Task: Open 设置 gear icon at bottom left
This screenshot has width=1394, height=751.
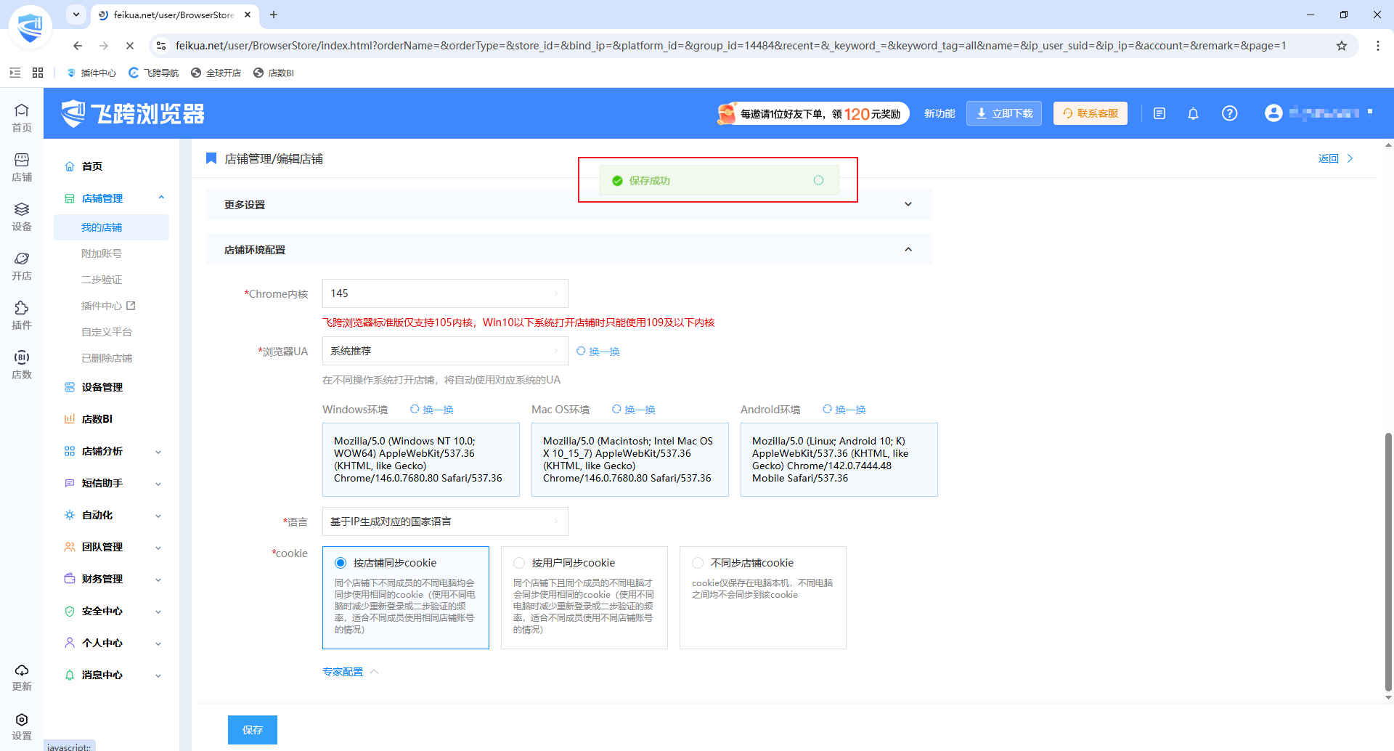Action: (22, 726)
